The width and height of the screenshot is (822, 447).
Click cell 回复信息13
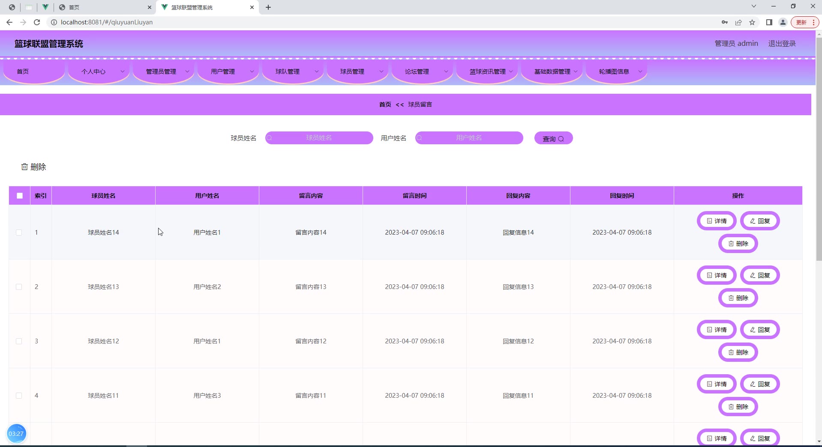(518, 287)
